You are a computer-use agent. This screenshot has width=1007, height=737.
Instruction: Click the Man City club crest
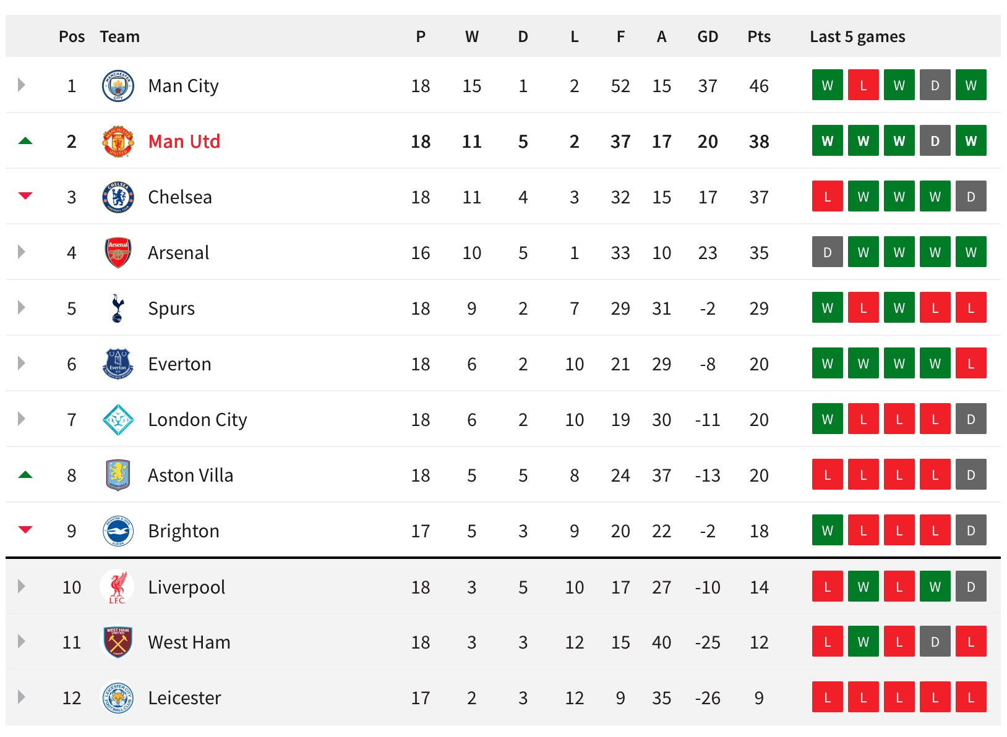coord(118,86)
